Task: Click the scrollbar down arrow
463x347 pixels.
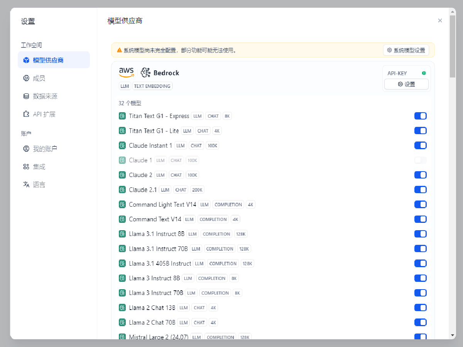Action: pos(453,335)
